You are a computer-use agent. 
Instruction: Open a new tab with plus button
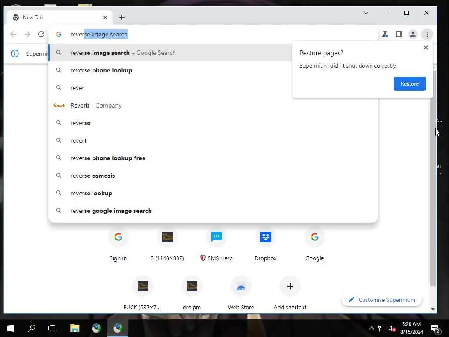[x=122, y=18]
